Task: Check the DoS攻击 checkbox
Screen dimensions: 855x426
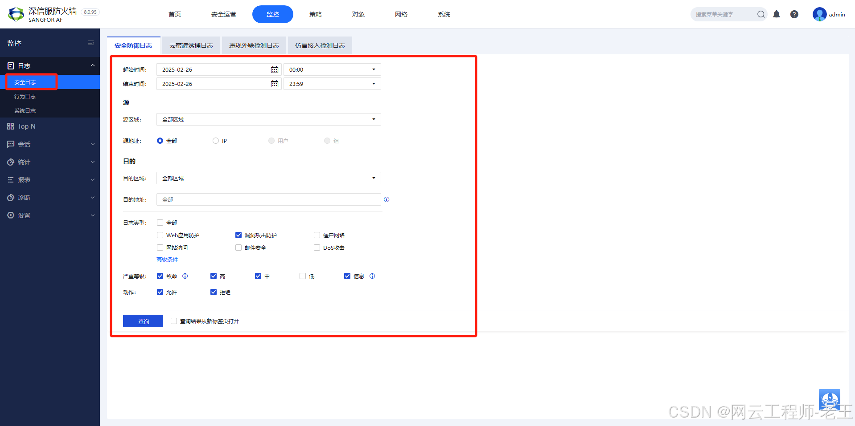Action: (317, 247)
